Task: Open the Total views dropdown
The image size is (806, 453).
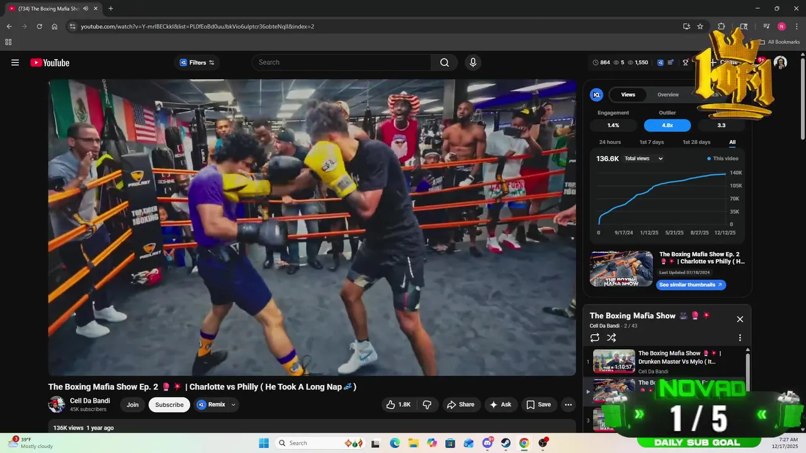Action: point(644,159)
